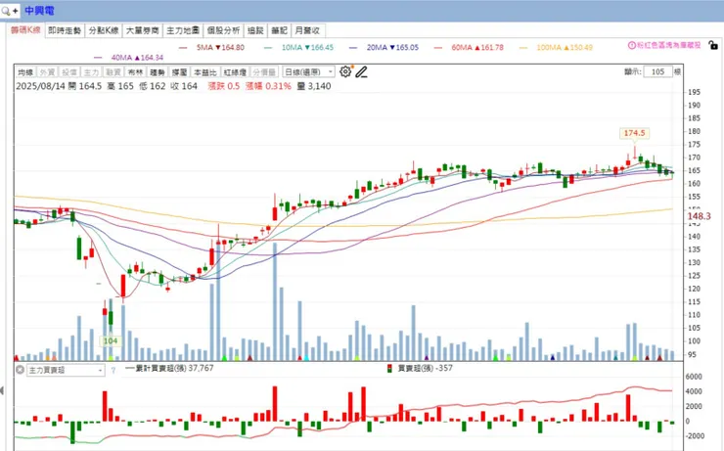The height and width of the screenshot is (451, 724).
Task: Toggle the 本益比 PE ratio overlay
Action: coord(205,72)
